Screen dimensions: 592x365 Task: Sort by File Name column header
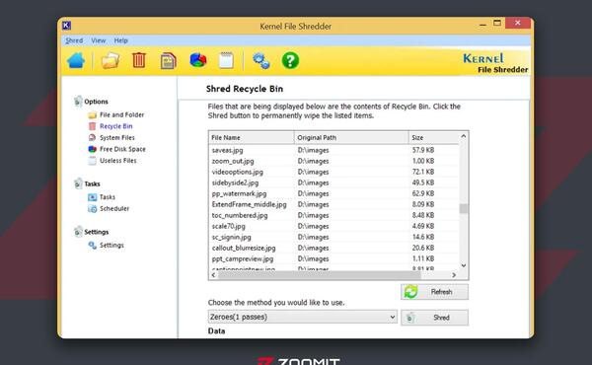click(252, 137)
